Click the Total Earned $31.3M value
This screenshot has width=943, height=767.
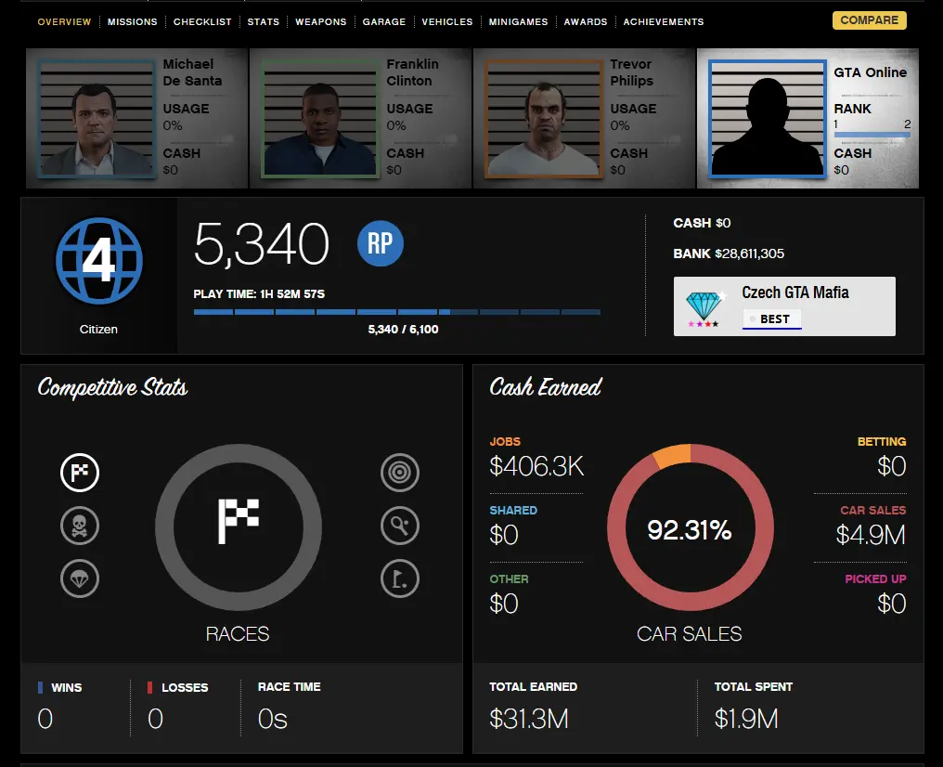(x=529, y=719)
